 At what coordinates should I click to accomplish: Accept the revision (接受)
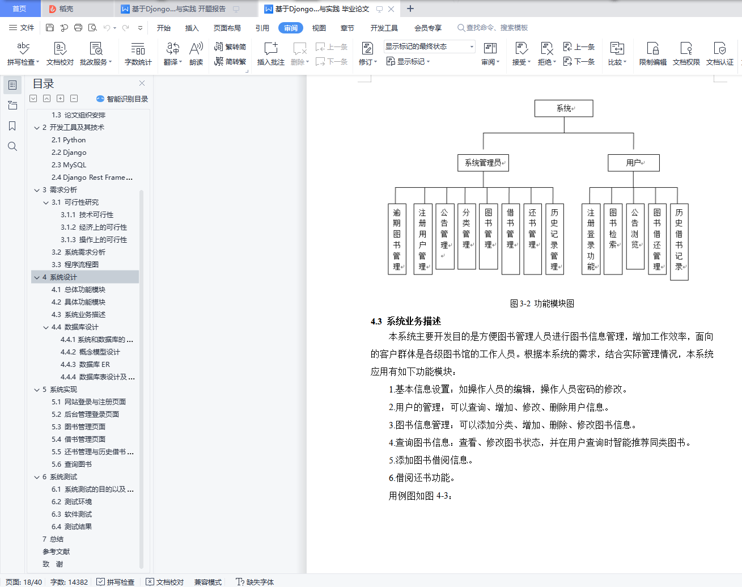[521, 54]
